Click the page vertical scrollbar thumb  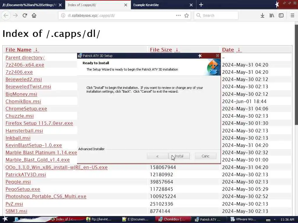click(296, 75)
